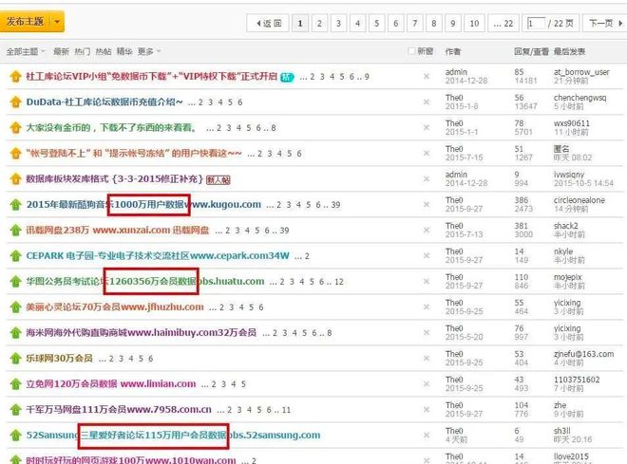The height and width of the screenshot is (464, 627).
Task: Click the page number input field
Action: (536, 23)
